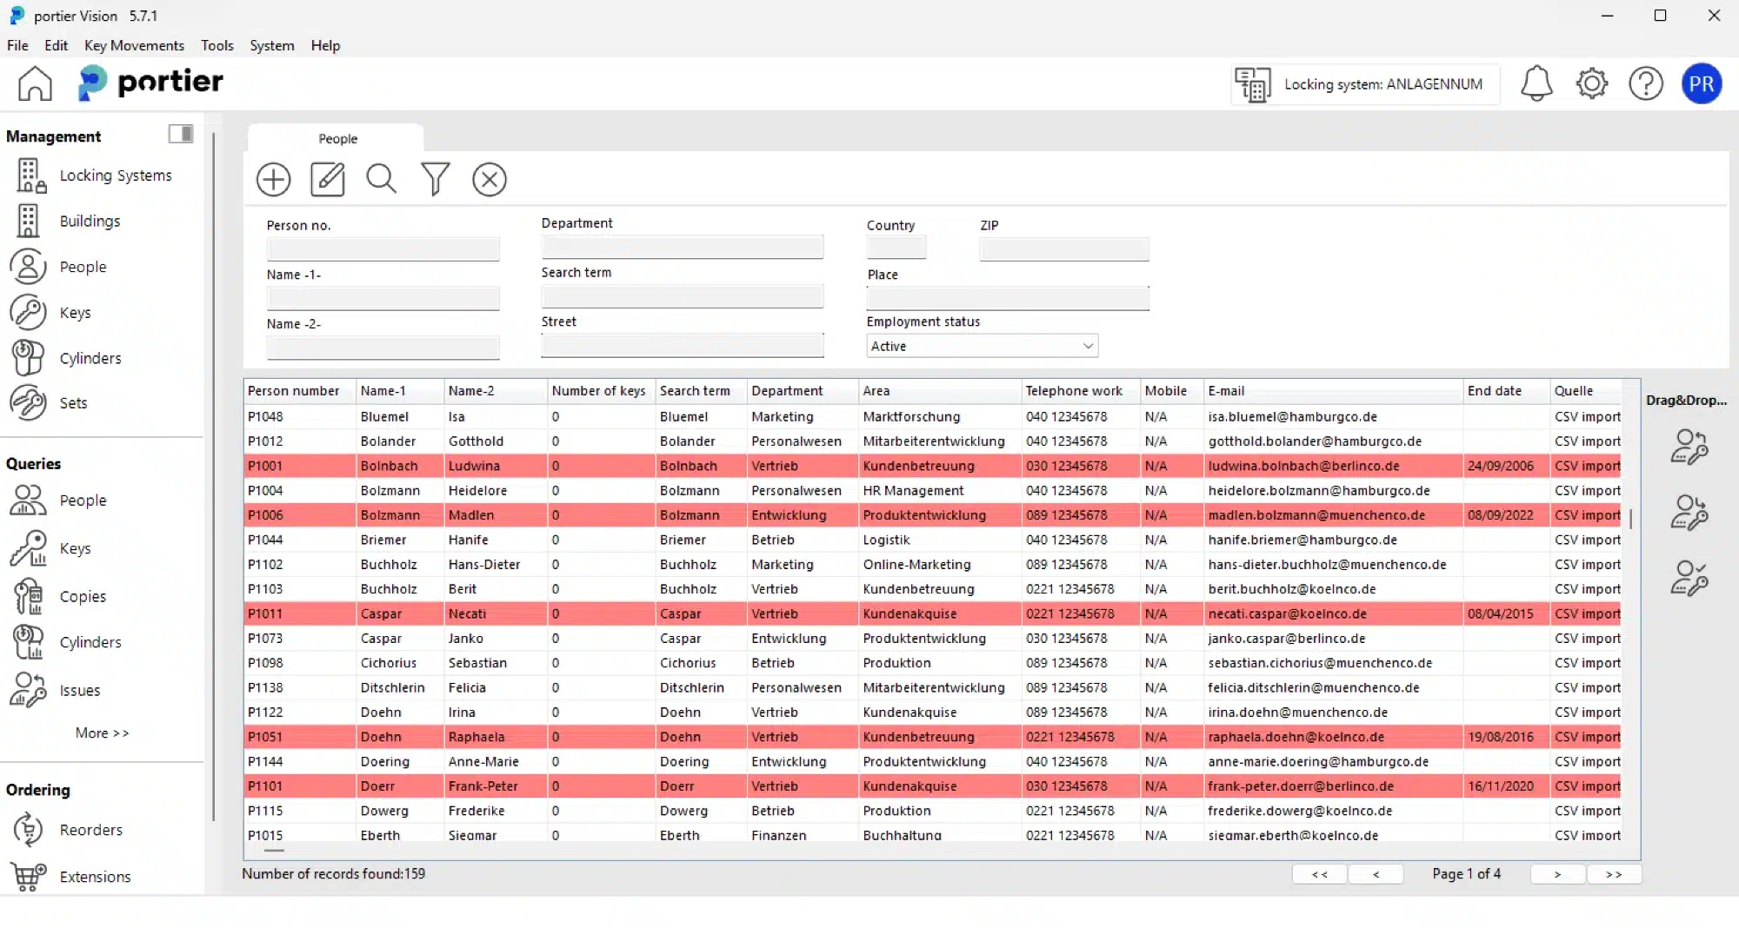Click the filter funnel icon
This screenshot has width=1739, height=928.
[x=436, y=179]
